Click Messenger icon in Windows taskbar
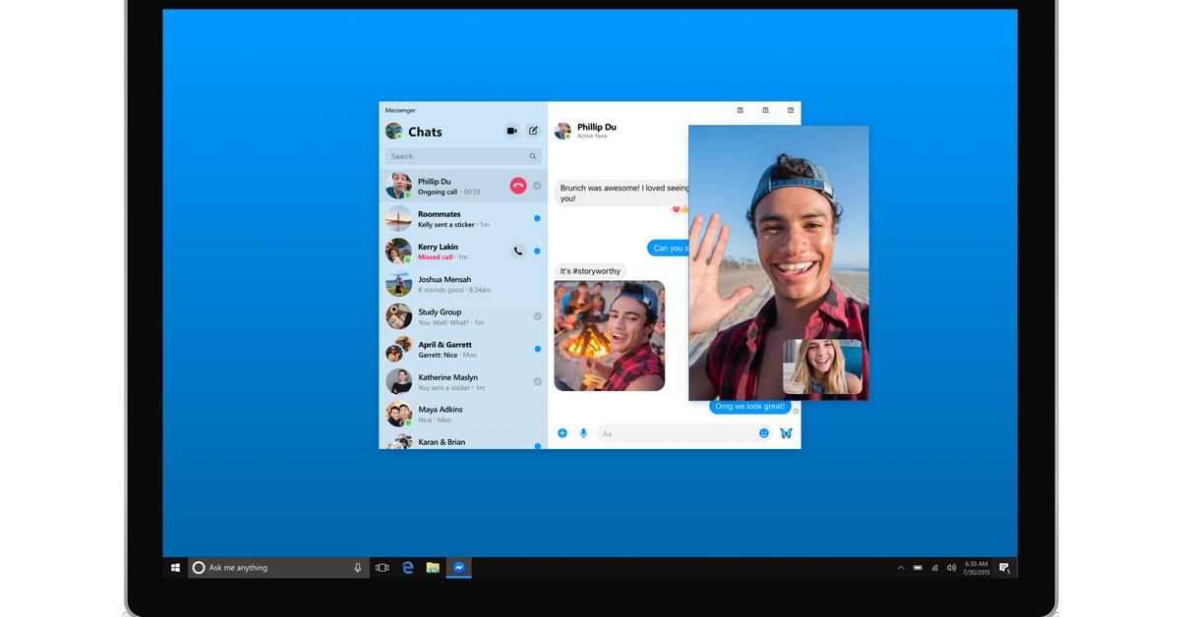 pos(458,567)
